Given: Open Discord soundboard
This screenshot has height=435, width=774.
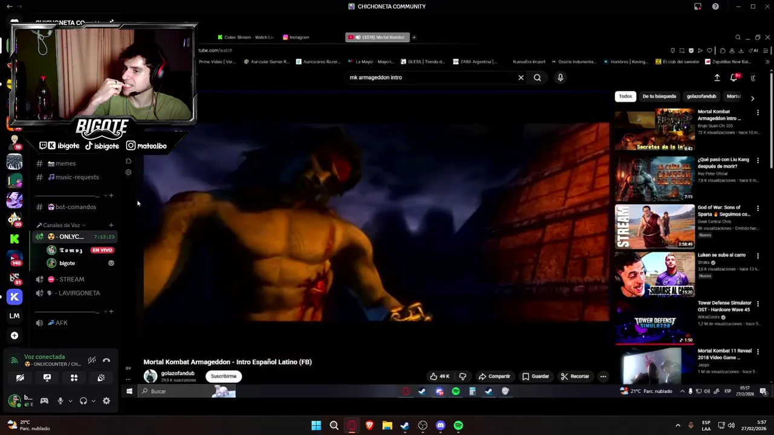Looking at the screenshot, I should [101, 378].
